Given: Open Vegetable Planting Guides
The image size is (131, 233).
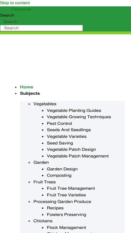Looking at the screenshot, I should pos(74,110).
